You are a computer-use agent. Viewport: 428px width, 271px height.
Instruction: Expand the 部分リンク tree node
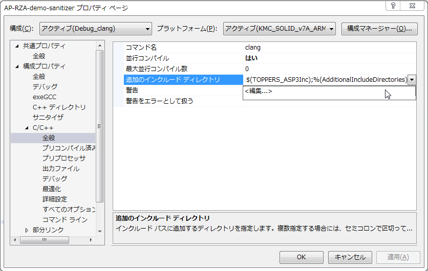pos(27,230)
